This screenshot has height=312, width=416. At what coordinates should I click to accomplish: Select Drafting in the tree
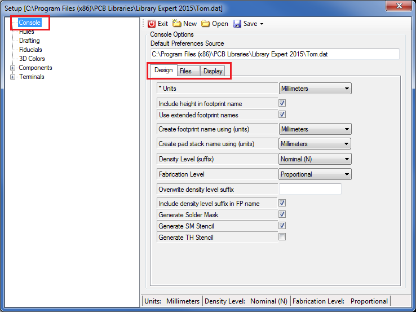click(29, 41)
